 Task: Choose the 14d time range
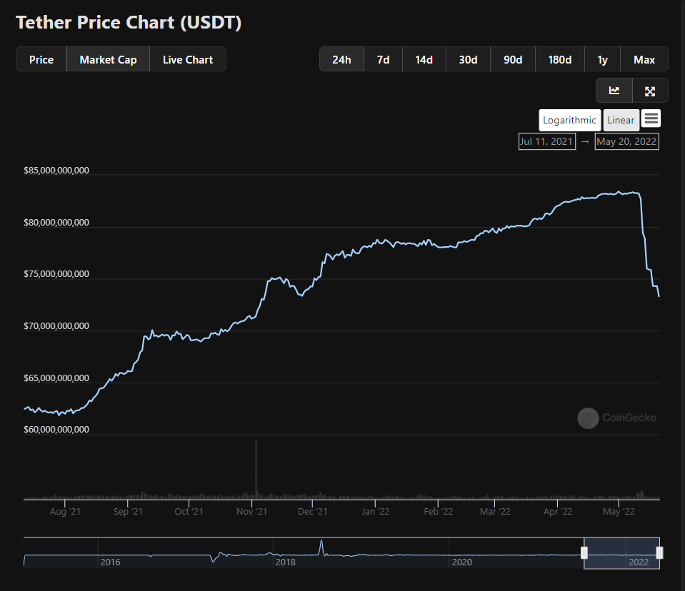[x=424, y=59]
